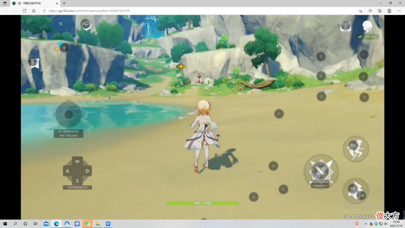Image resolution: width=405 pixels, height=228 pixels.
Task: Tap the 右键 right-click virtual key
Action: pyautogui.click(x=361, y=195)
